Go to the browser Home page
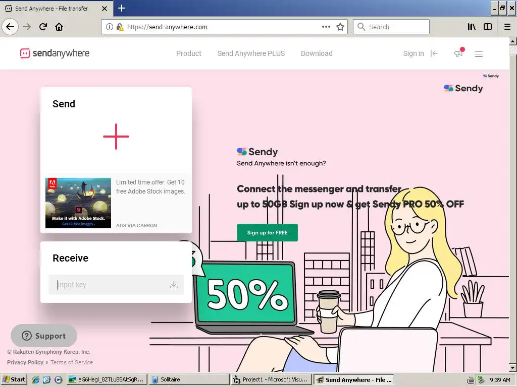The image size is (517, 387). [x=59, y=27]
